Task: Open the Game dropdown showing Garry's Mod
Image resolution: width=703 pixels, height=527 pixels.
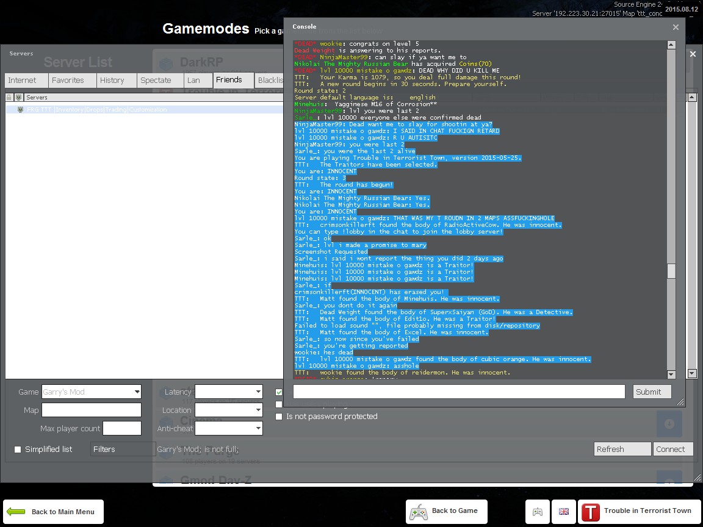Action: click(x=92, y=392)
